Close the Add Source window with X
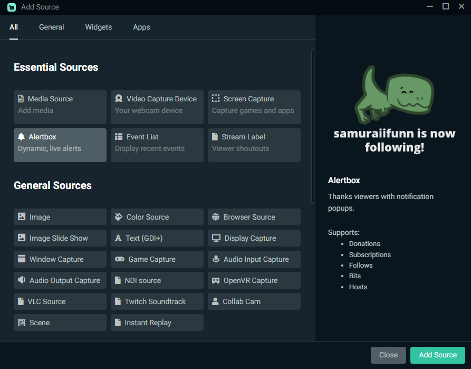Viewport: 471px width, 369px height. click(x=462, y=6)
